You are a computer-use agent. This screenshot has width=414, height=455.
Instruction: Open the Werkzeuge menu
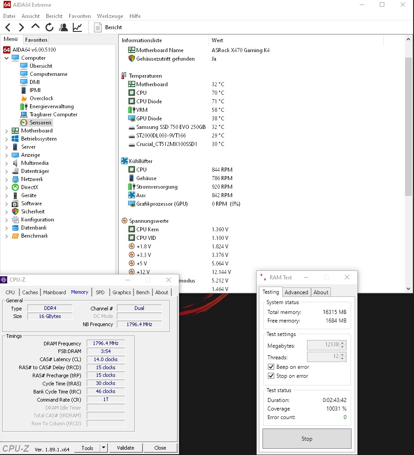coord(110,16)
